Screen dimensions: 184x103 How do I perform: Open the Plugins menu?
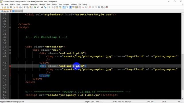(x=66, y=4)
